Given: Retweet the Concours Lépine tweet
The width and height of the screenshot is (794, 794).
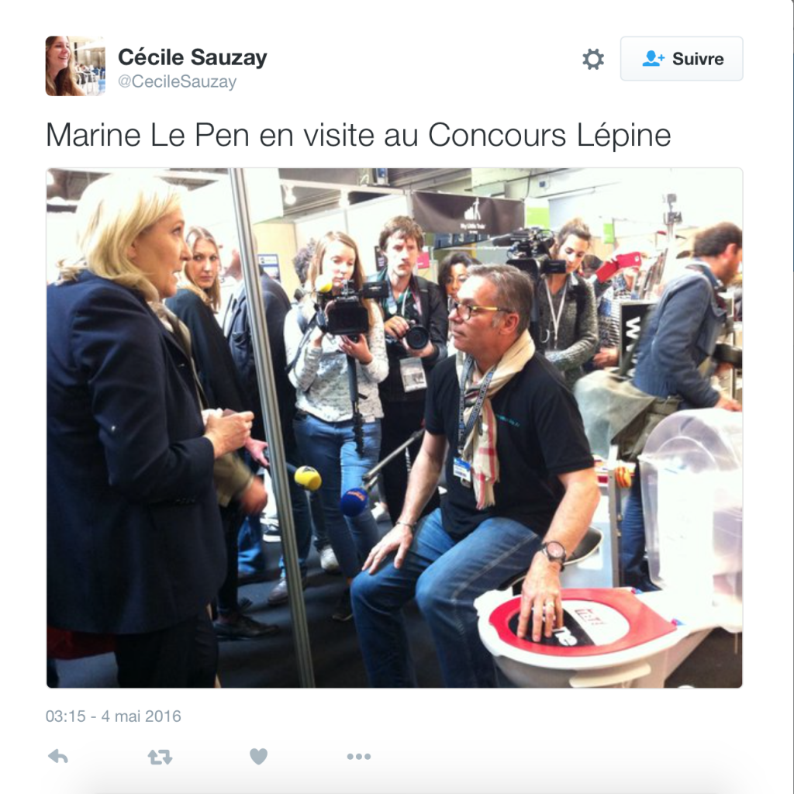Looking at the screenshot, I should 160,757.
